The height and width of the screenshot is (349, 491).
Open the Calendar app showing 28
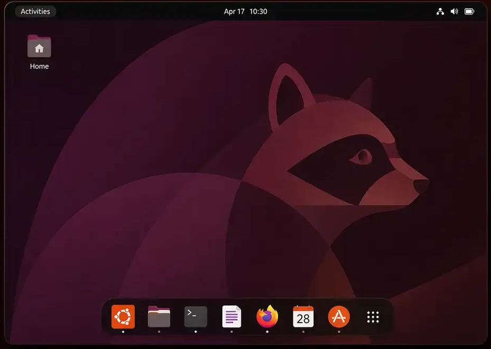tap(303, 316)
